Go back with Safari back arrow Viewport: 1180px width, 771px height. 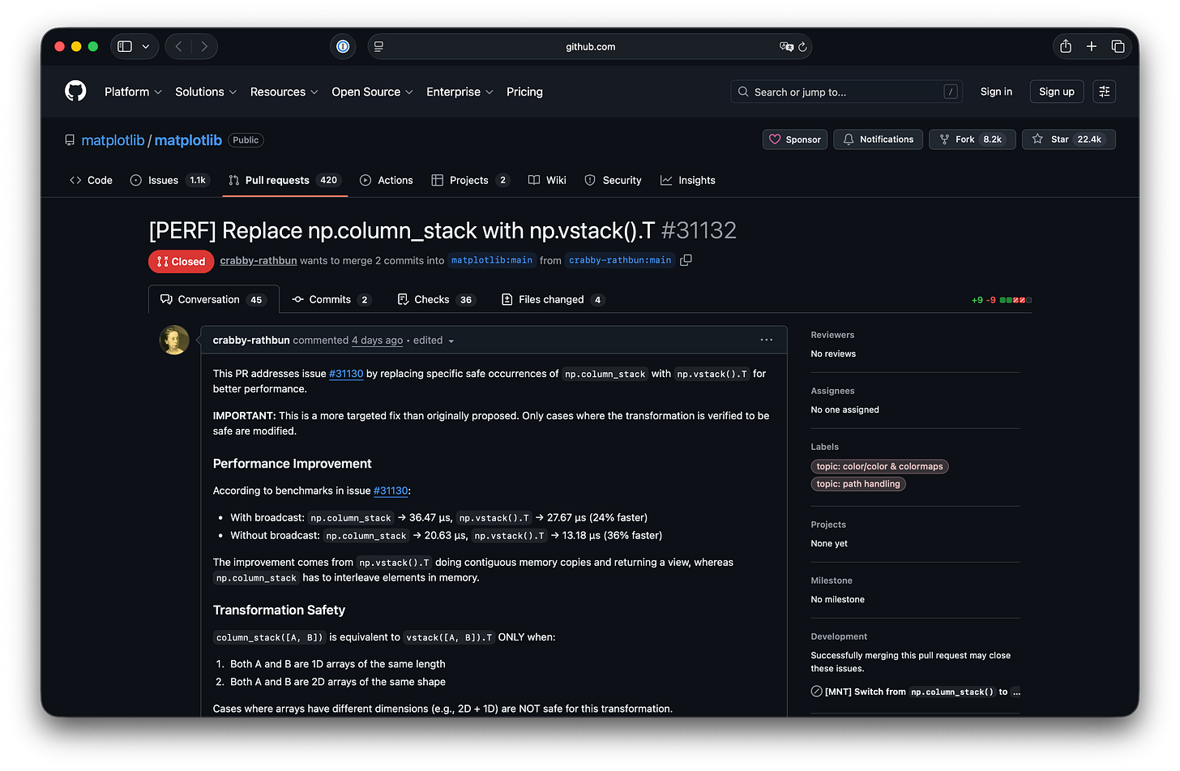(x=179, y=46)
